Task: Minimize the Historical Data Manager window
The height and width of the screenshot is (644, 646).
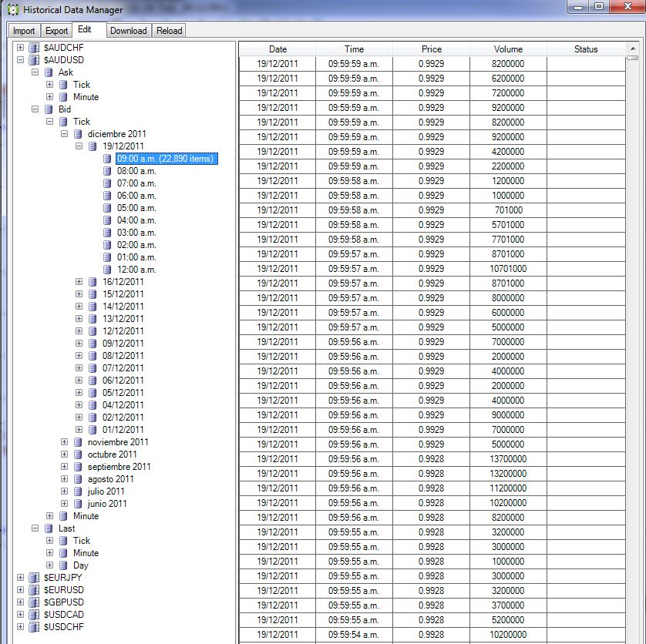Action: tap(578, 8)
